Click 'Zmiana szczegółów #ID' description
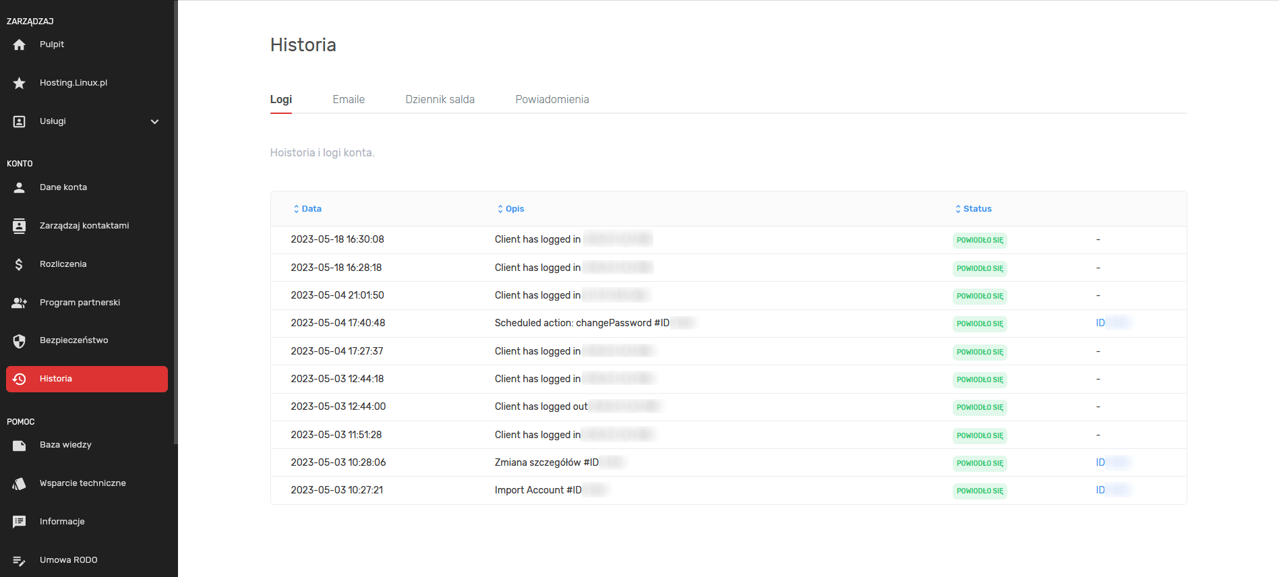 [547, 462]
